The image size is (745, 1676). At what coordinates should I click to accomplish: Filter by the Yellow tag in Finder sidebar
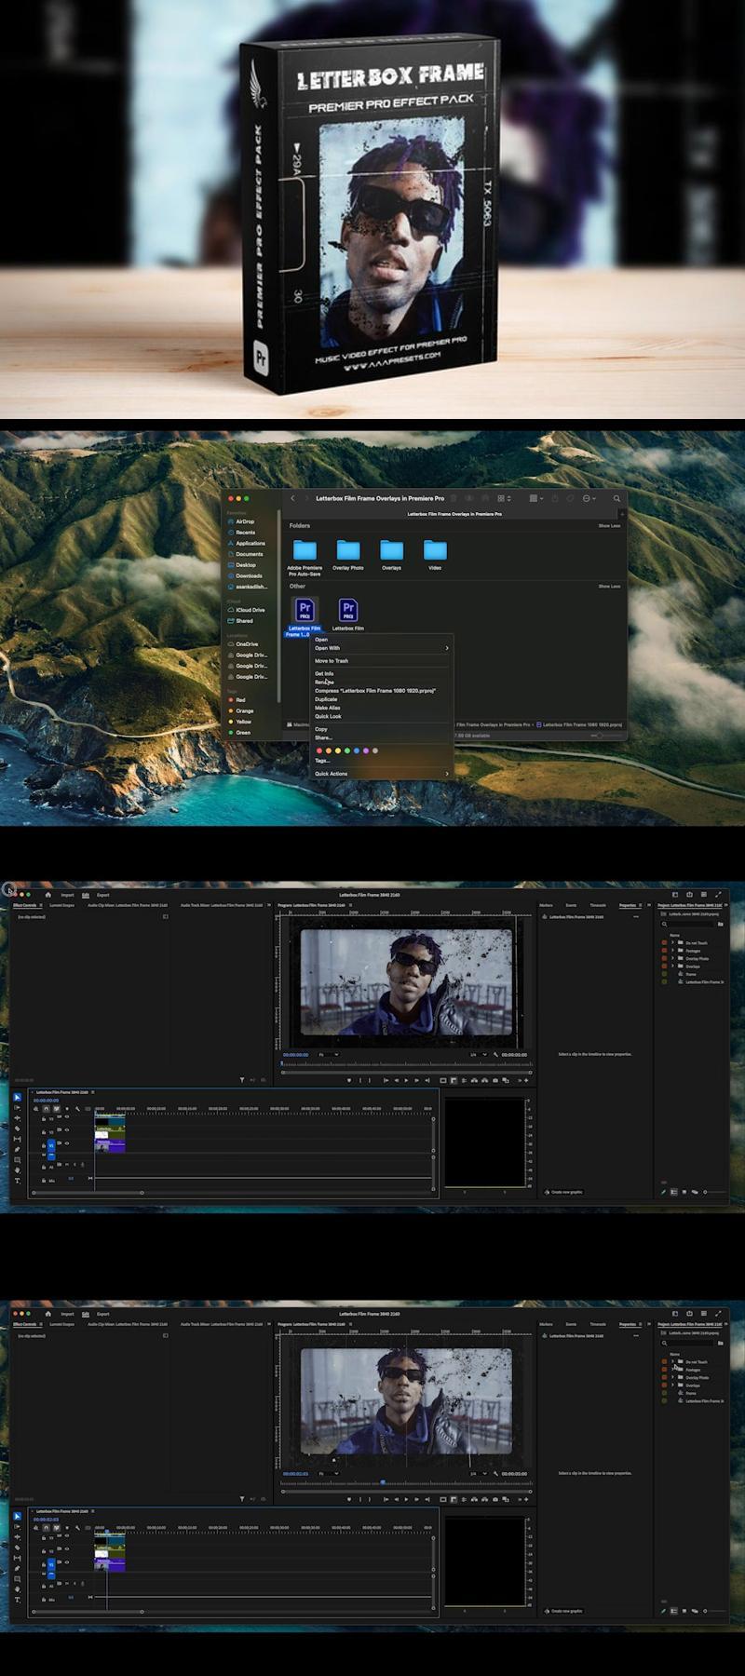point(240,722)
